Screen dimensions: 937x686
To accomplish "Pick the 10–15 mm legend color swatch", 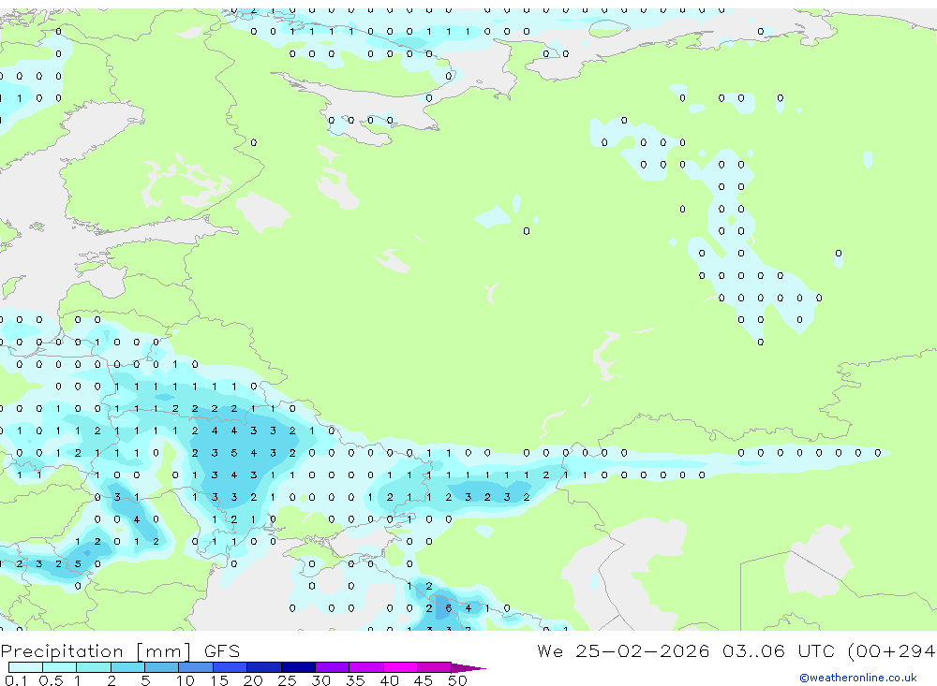I will 196,667.
